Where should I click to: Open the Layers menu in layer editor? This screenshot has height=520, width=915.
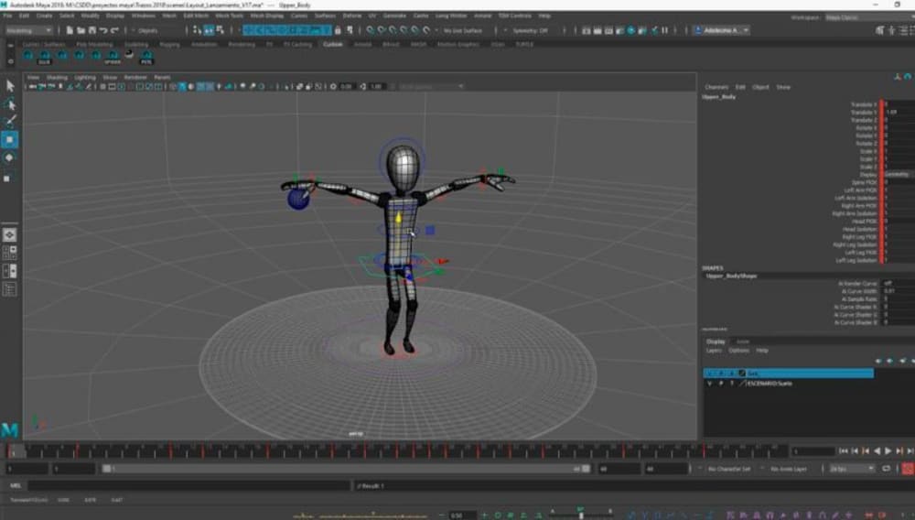pyautogui.click(x=714, y=351)
